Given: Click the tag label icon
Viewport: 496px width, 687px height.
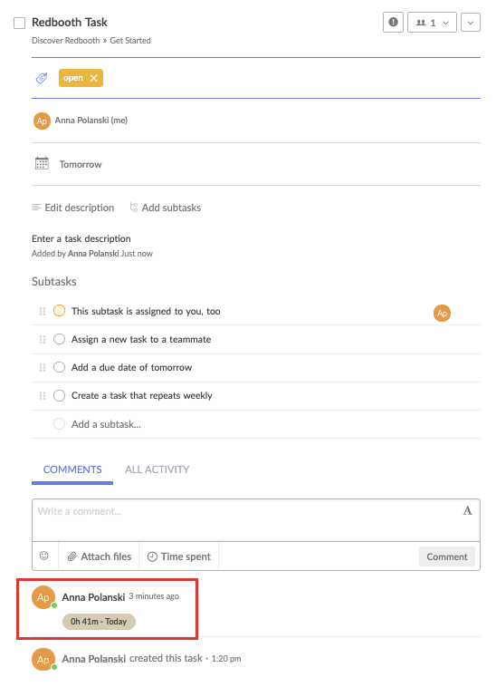Looking at the screenshot, I should tap(42, 79).
